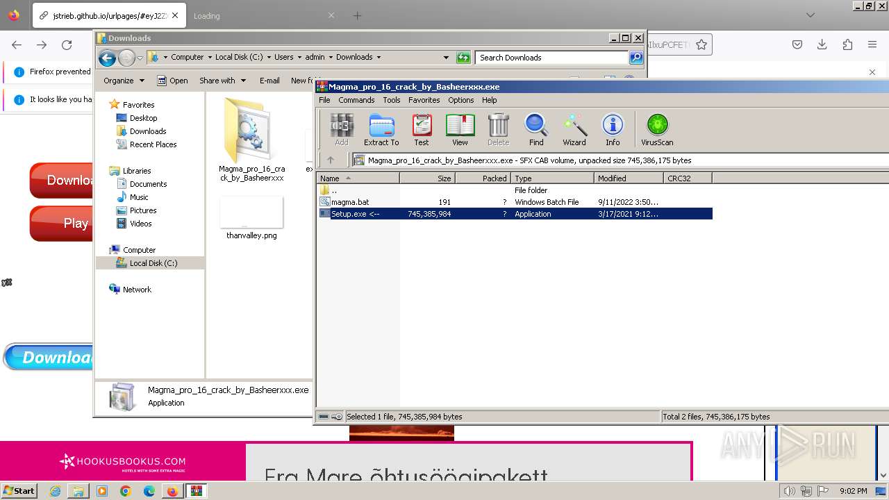Click Extract To in WinRAR toolbar
Image resolution: width=889 pixels, height=500 pixels.
381,130
